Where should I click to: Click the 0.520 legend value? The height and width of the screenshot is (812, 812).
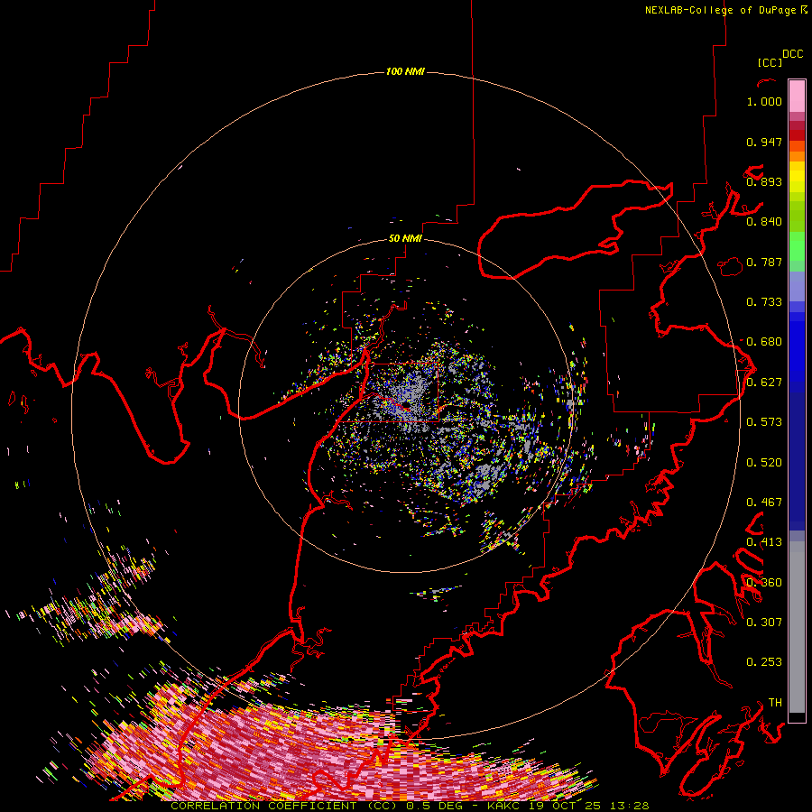coord(764,463)
